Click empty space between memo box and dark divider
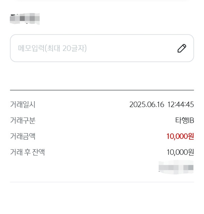 (102, 76)
